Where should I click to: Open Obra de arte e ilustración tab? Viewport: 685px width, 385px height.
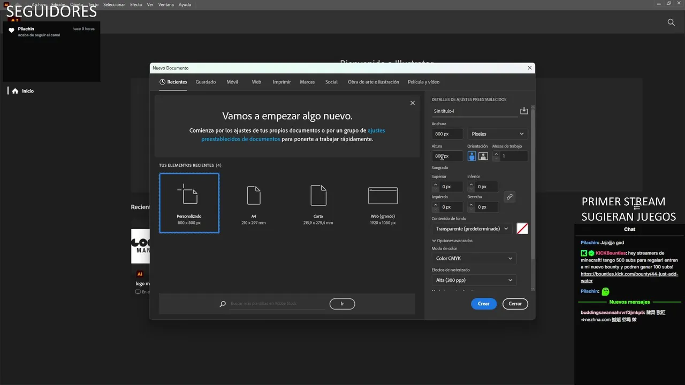tap(374, 82)
